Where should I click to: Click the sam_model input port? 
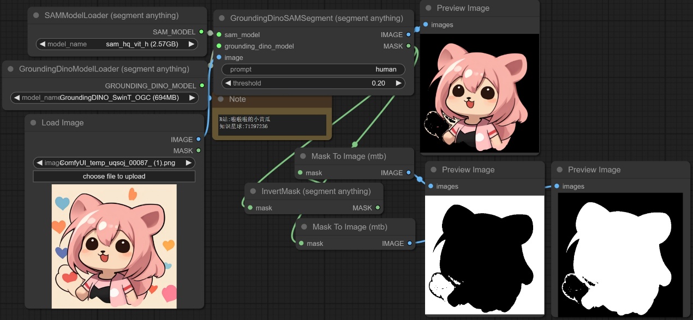pos(219,35)
